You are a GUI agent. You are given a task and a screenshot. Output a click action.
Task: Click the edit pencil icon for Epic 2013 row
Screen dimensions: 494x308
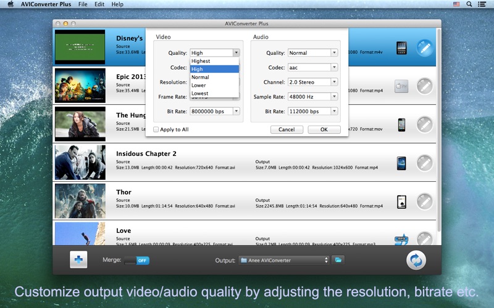[425, 86]
